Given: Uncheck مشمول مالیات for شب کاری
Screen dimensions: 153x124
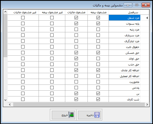Looking at the screenshot, I should [76, 99].
